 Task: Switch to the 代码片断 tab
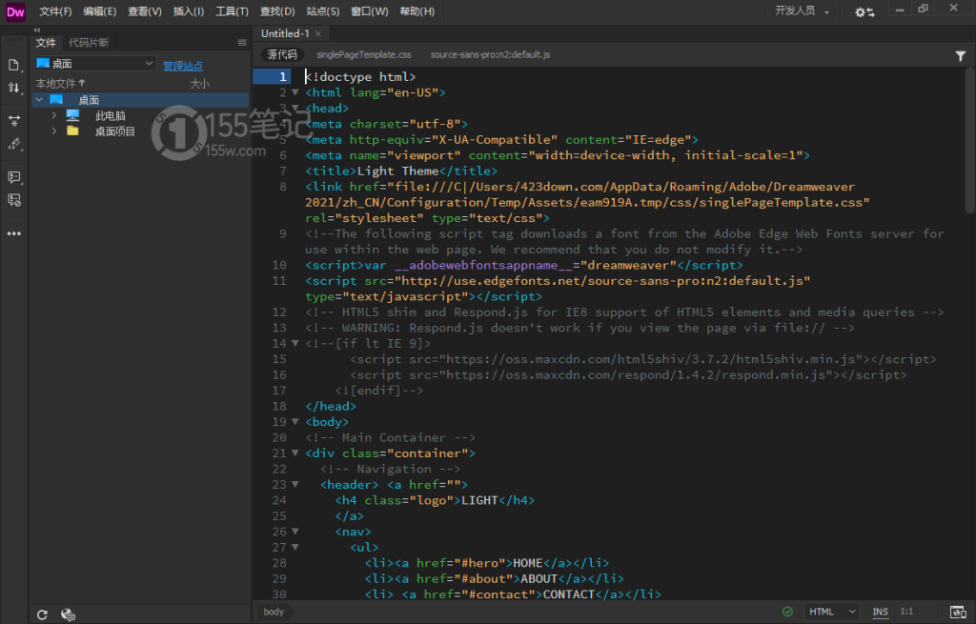click(x=89, y=43)
